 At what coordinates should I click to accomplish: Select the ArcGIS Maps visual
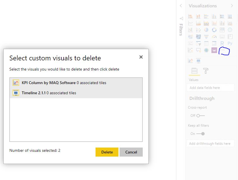point(206,50)
